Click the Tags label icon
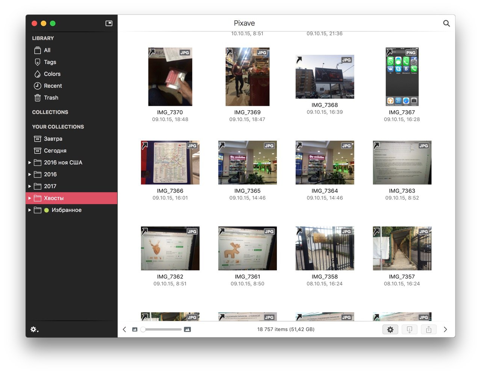 38,62
